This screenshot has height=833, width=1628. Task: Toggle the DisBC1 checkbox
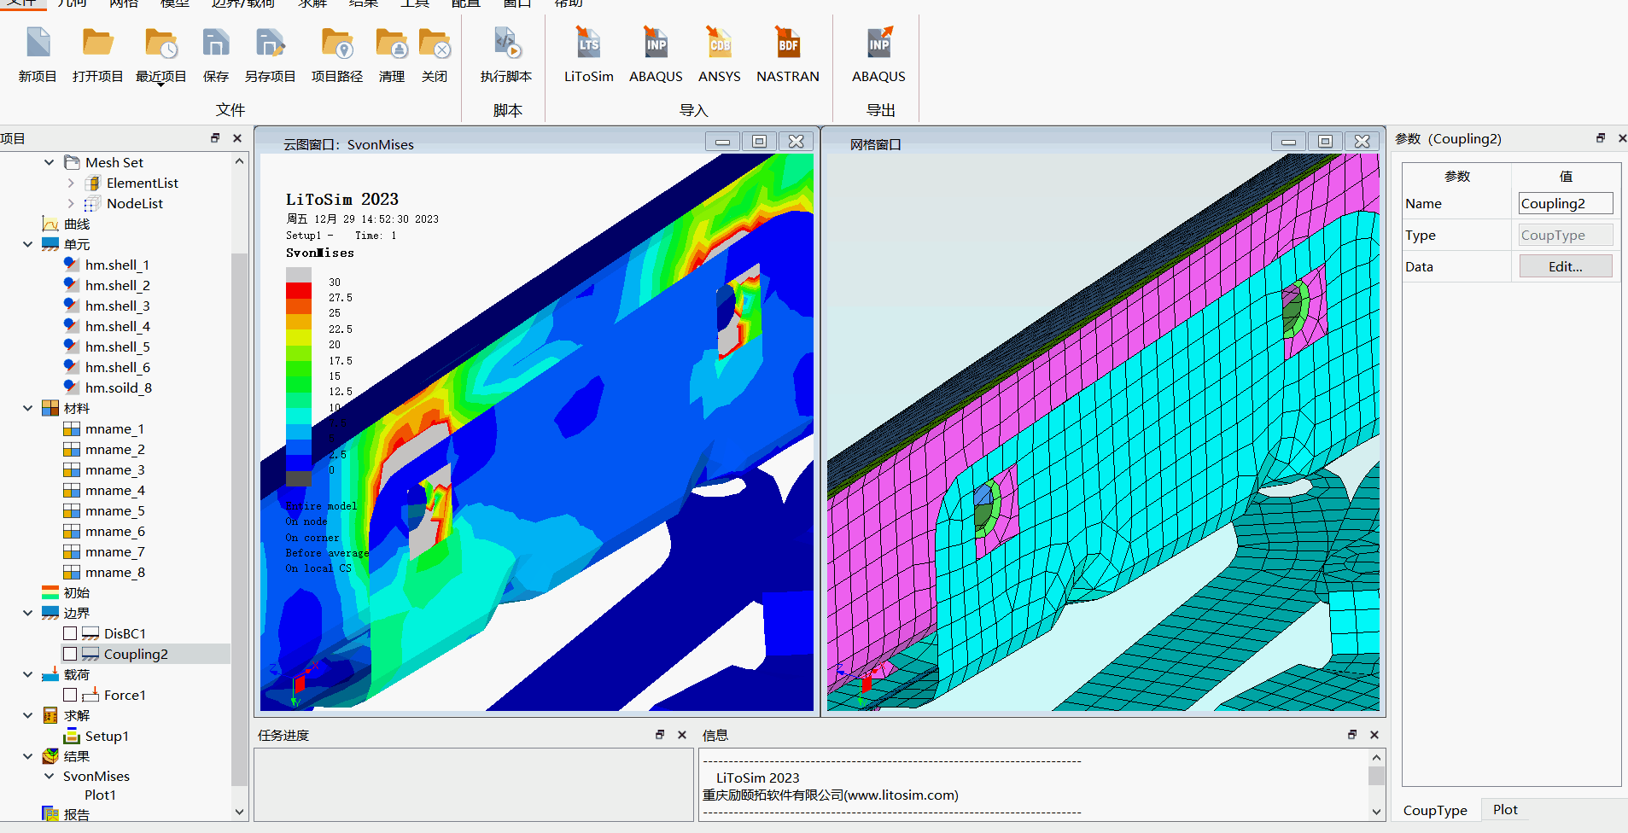(70, 633)
